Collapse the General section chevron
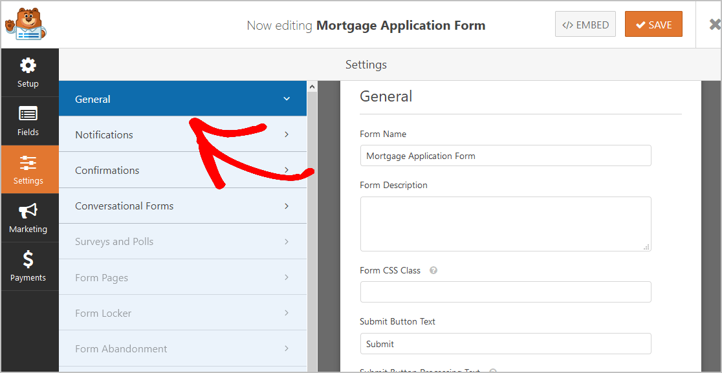Image resolution: width=722 pixels, height=373 pixels. click(x=287, y=99)
